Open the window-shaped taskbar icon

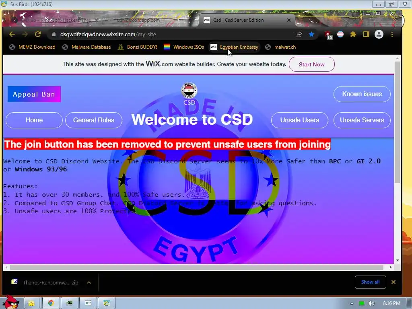[88, 303]
